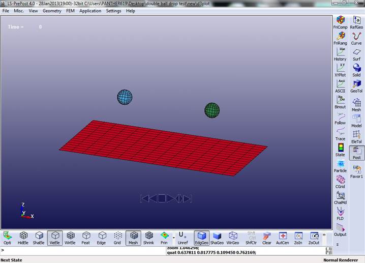Open the FLD tool
Viewport: 365px width, 263px height.
tap(340, 214)
